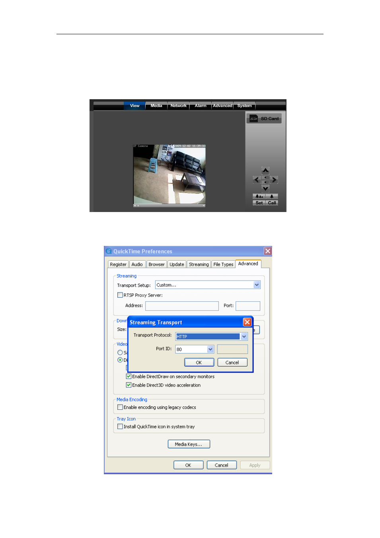Click the Apply button
Image resolution: width=380 pixels, height=538 pixels.
pos(255,465)
